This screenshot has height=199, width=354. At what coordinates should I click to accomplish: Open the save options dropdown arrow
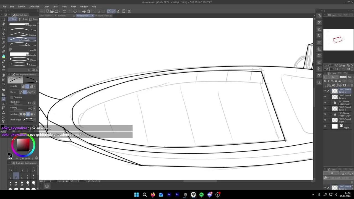pyautogui.click(x=59, y=11)
